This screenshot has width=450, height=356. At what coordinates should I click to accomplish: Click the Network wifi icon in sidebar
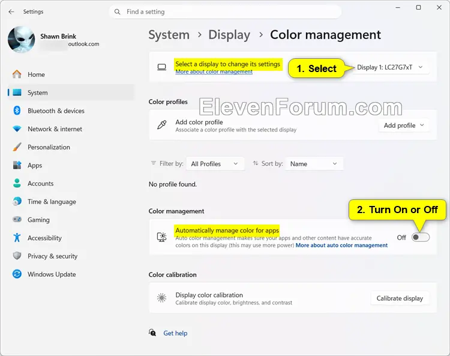tap(17, 129)
